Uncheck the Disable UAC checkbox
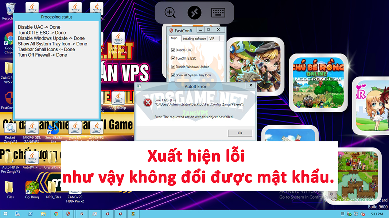 pos(173,50)
